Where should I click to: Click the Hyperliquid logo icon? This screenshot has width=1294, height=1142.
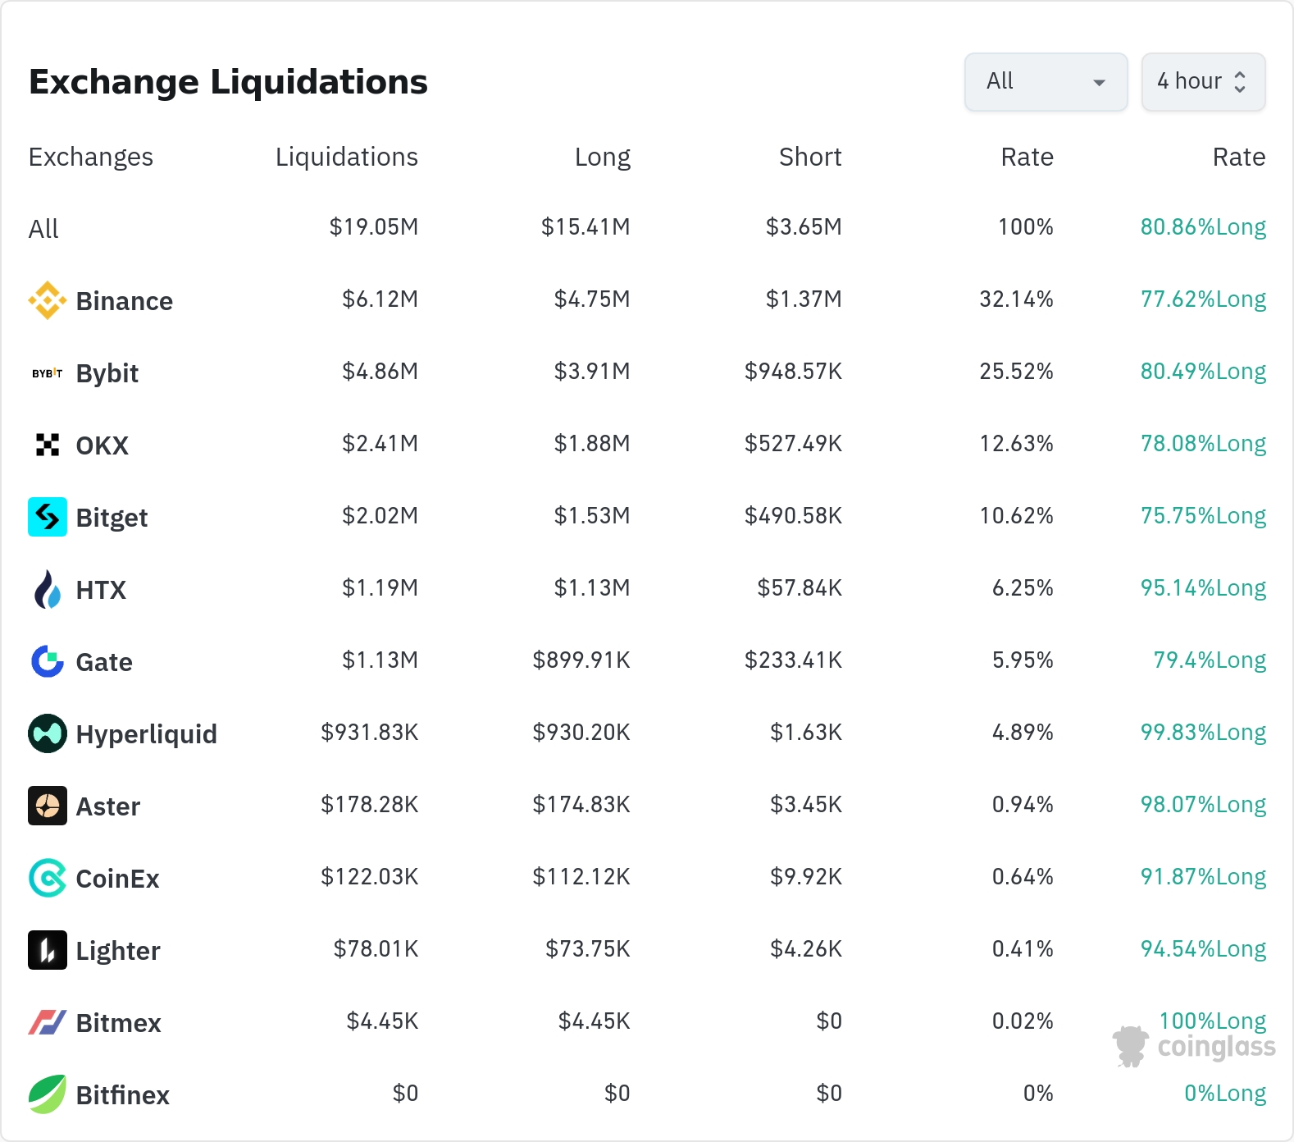(x=48, y=733)
